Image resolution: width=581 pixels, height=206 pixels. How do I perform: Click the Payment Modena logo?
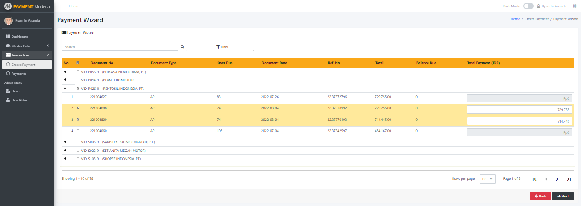tap(27, 6)
